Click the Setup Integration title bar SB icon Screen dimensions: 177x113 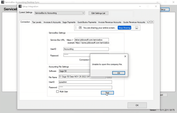tap(20, 6)
